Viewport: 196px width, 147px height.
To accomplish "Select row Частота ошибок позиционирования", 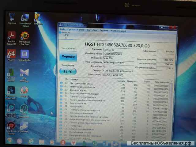I will click(114, 101).
